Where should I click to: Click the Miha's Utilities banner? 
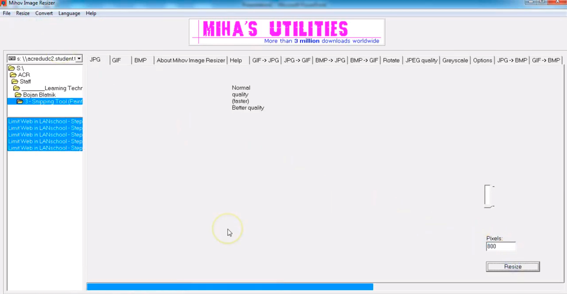(287, 32)
